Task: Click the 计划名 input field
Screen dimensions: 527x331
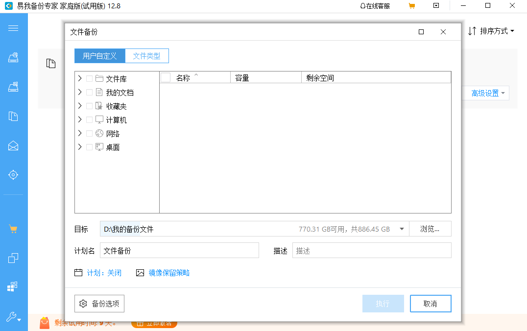Action: click(x=179, y=250)
